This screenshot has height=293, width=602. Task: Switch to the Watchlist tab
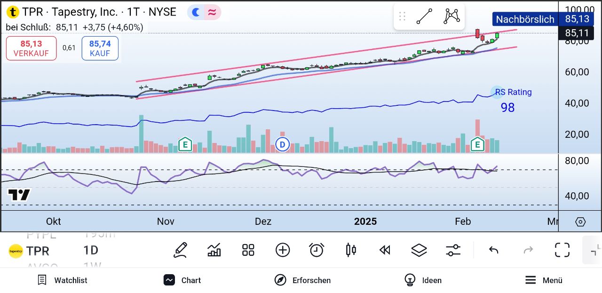(63, 280)
